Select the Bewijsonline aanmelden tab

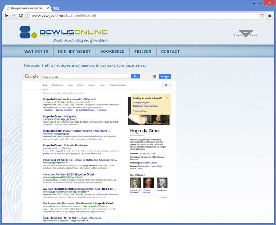click(x=27, y=8)
